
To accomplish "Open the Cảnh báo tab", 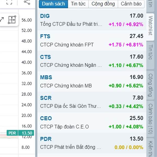I will pos(131,4).
